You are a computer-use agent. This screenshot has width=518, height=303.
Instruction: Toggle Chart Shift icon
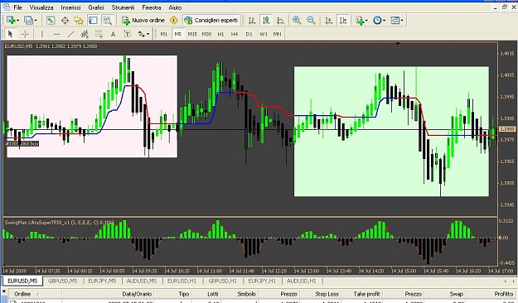click(x=343, y=21)
